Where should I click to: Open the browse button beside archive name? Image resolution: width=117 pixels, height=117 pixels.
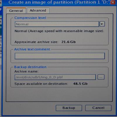coord(101,77)
